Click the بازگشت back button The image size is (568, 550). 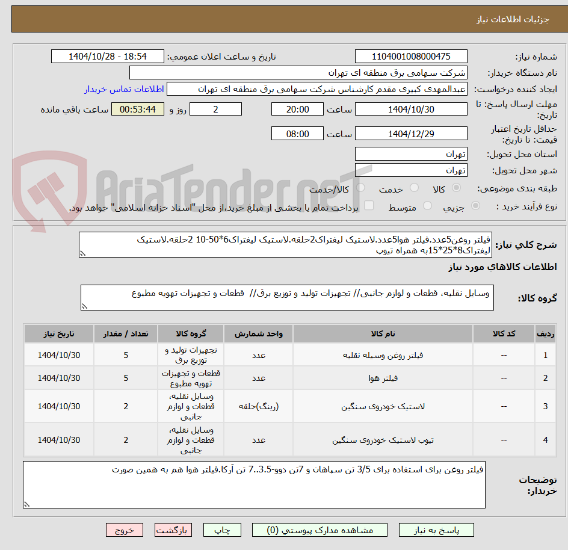coord(173,530)
